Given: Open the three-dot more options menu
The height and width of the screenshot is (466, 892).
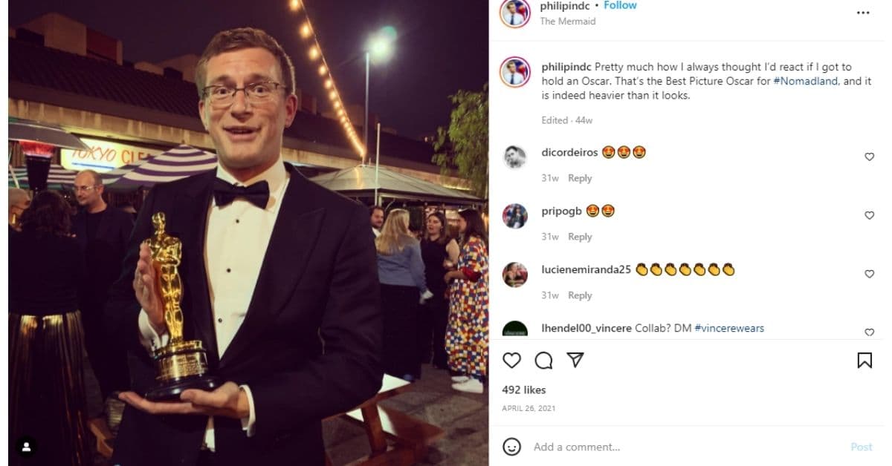Looking at the screenshot, I should coord(863,13).
